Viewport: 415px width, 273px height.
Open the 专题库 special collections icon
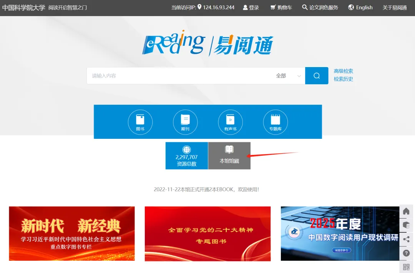click(x=275, y=122)
